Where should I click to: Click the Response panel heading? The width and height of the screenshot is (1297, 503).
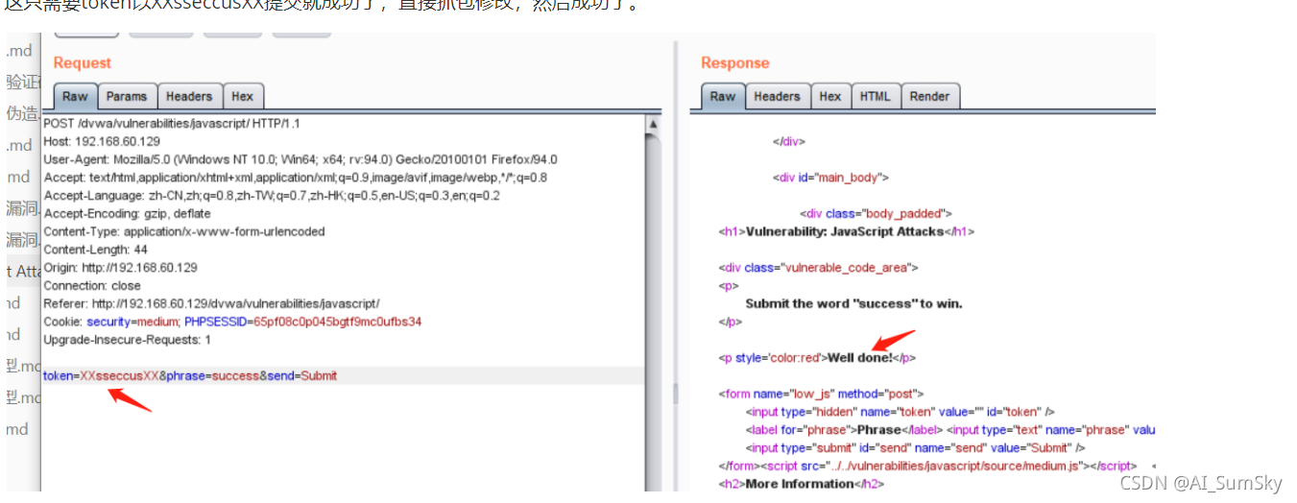pos(735,62)
